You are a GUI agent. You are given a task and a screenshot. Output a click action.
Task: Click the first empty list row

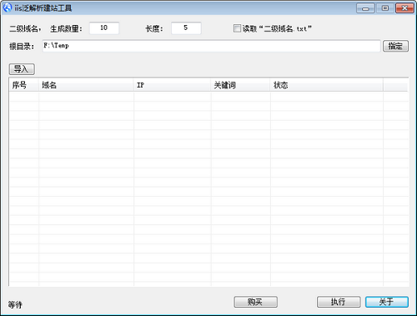point(208,97)
